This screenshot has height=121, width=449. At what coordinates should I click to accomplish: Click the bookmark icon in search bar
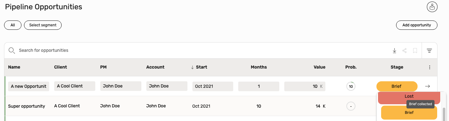tap(415, 51)
